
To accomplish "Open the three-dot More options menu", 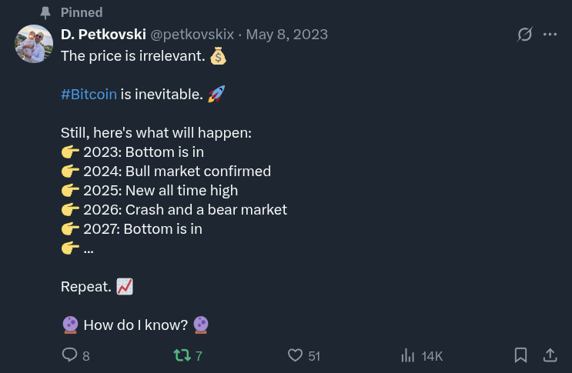I will coord(550,35).
